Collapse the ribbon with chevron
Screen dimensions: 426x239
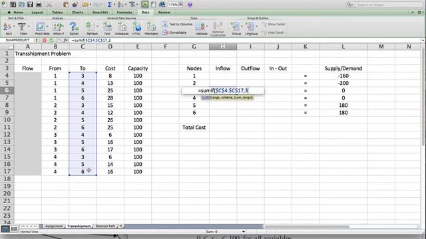coord(413,13)
